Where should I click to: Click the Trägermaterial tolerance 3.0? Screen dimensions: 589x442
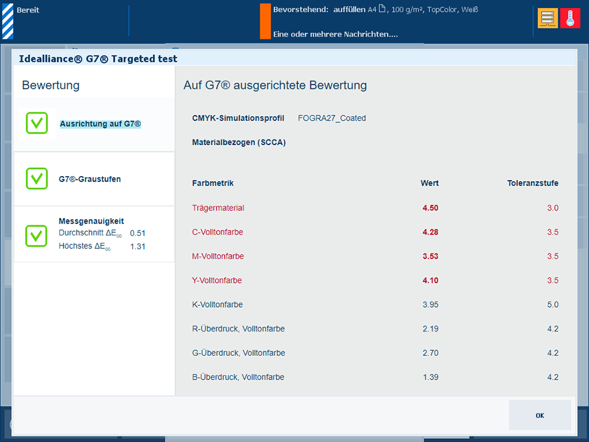tap(553, 208)
